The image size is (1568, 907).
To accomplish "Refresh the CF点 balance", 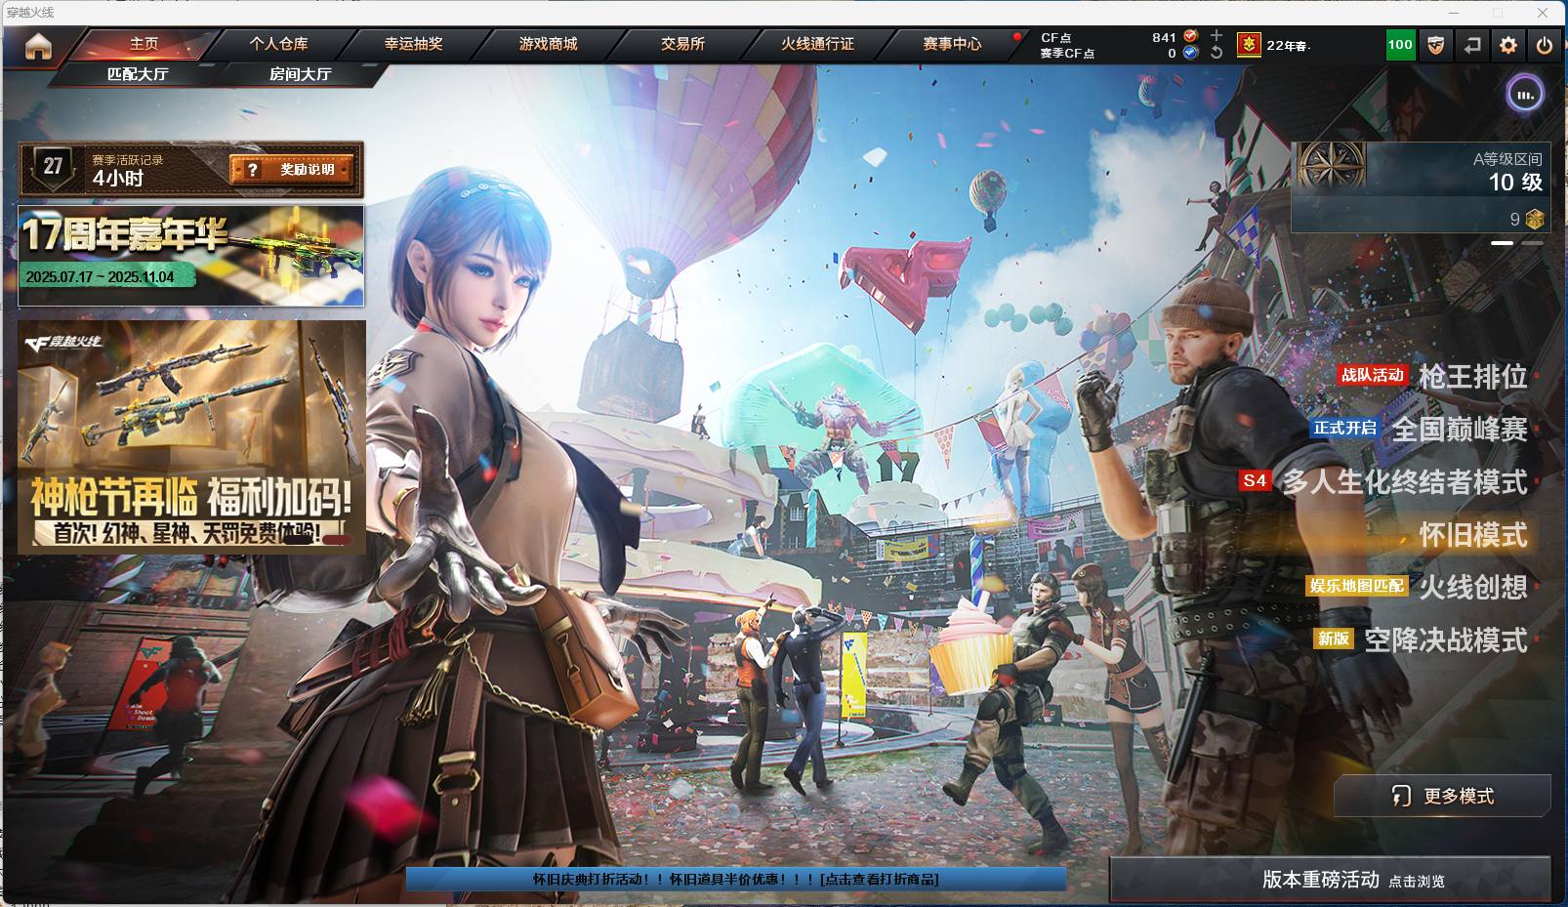I will tap(1217, 53).
